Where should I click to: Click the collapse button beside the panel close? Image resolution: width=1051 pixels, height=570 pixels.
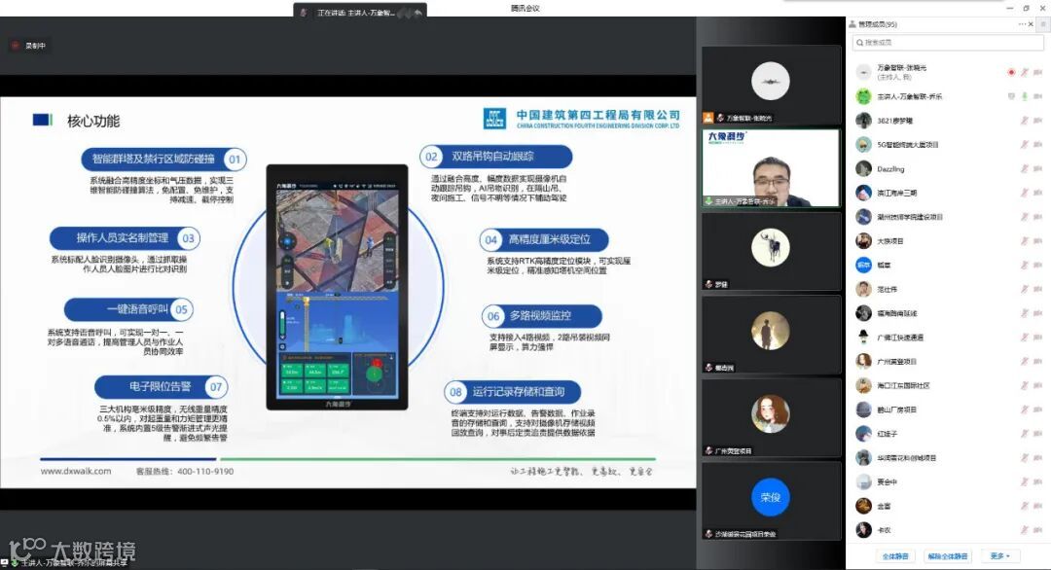click(1043, 24)
